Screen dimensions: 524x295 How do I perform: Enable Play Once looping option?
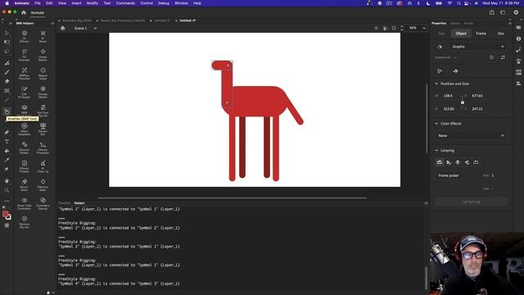coord(449,162)
